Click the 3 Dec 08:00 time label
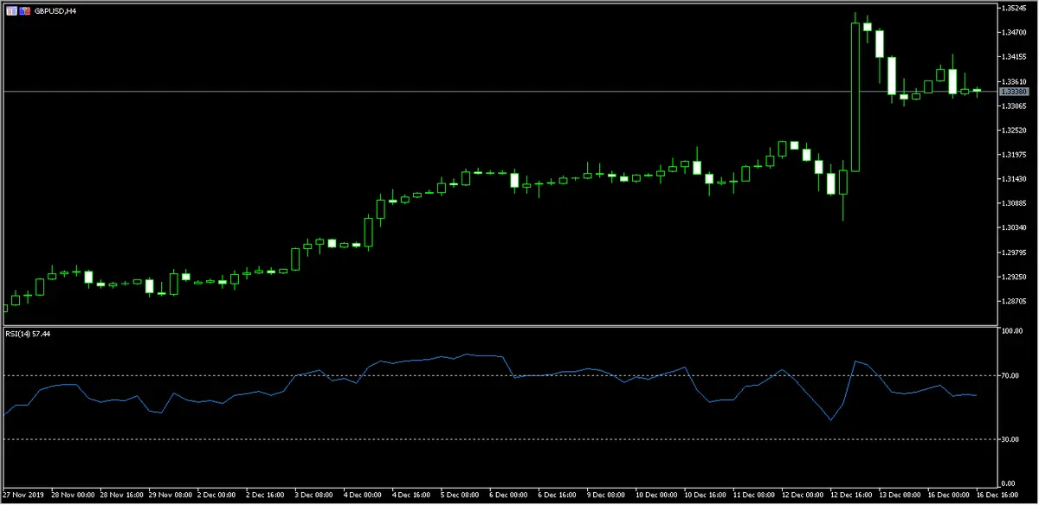The width and height of the screenshot is (1039, 505). point(315,495)
